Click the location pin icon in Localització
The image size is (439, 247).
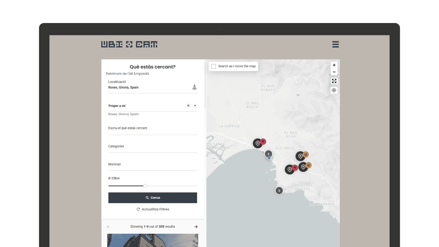tap(194, 87)
